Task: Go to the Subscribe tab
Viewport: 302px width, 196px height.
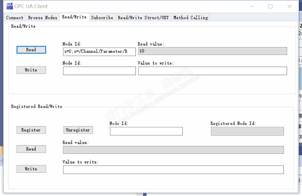Action: (x=102, y=18)
